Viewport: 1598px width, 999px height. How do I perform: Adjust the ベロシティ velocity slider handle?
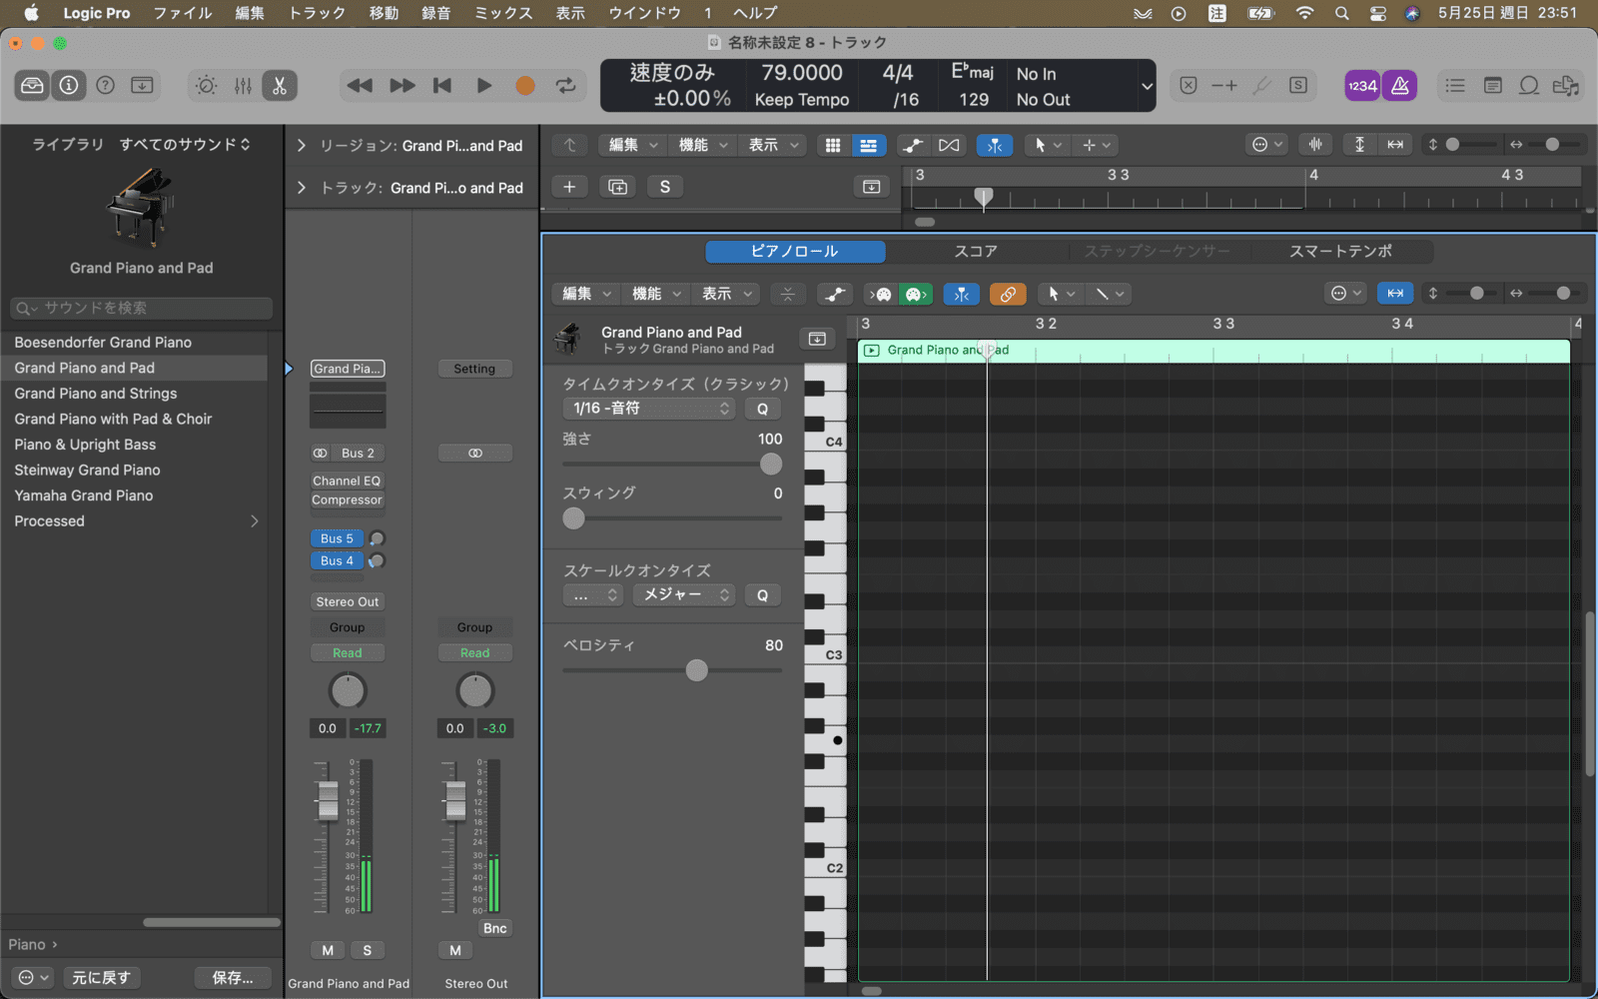696,670
